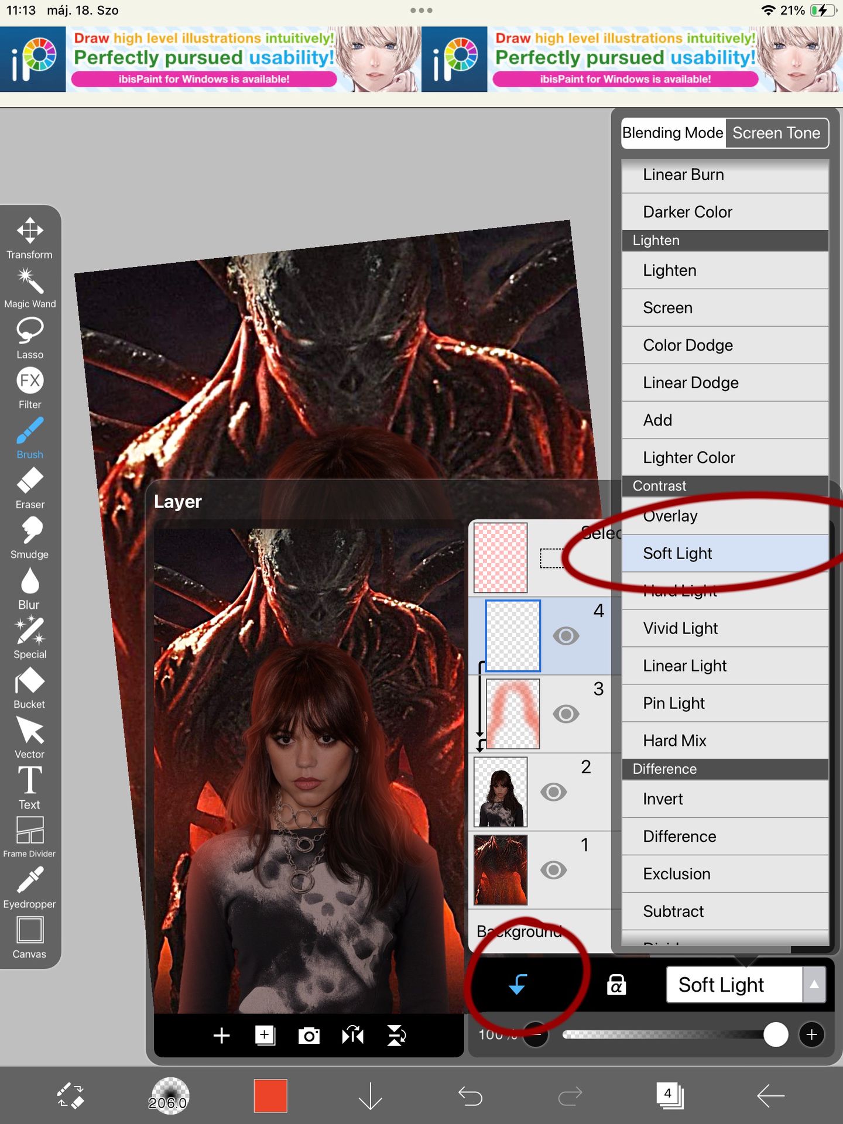Flip layer horizontally

[x=353, y=1036]
